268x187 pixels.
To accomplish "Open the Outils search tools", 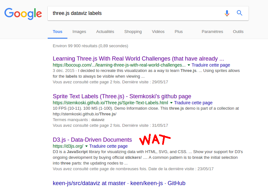I will point(238,32).
